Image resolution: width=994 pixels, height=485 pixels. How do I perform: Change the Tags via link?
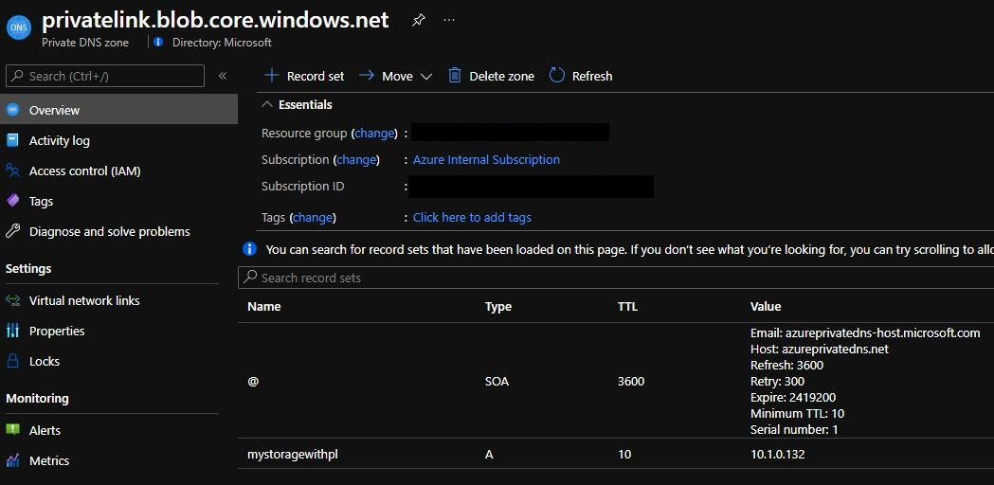click(x=313, y=218)
